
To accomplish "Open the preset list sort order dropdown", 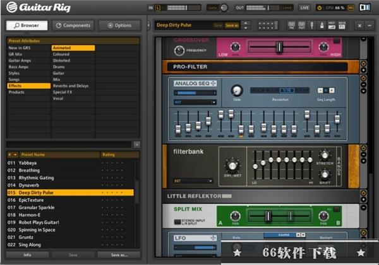I will (x=13, y=155).
